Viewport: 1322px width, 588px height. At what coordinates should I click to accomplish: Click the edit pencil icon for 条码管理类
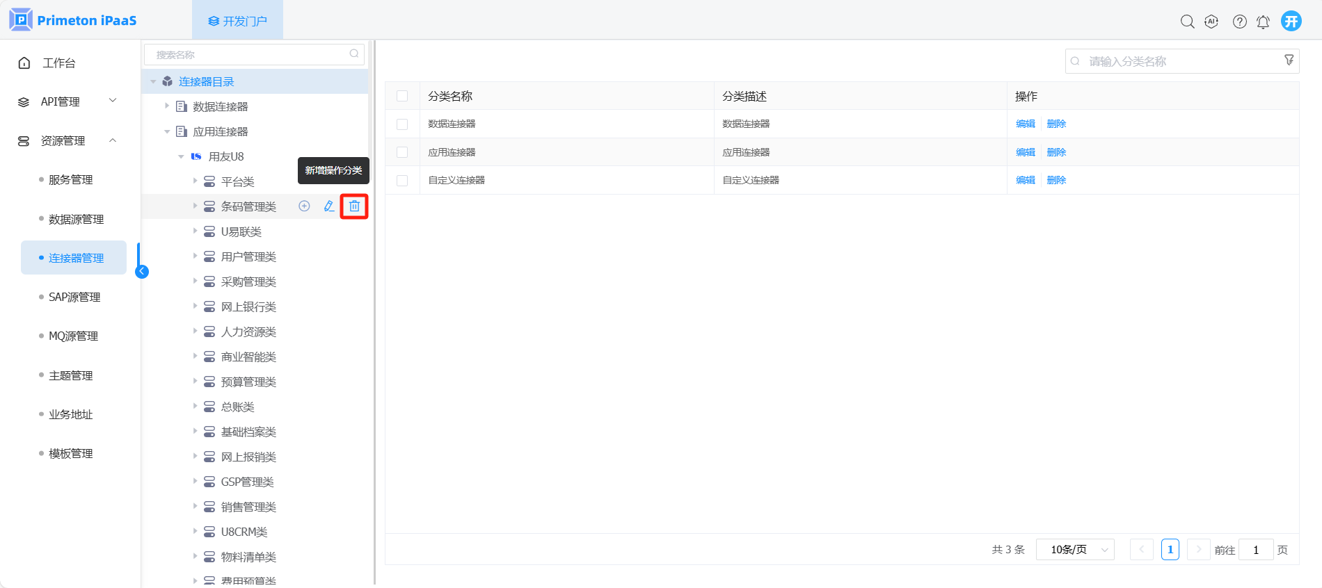point(329,206)
